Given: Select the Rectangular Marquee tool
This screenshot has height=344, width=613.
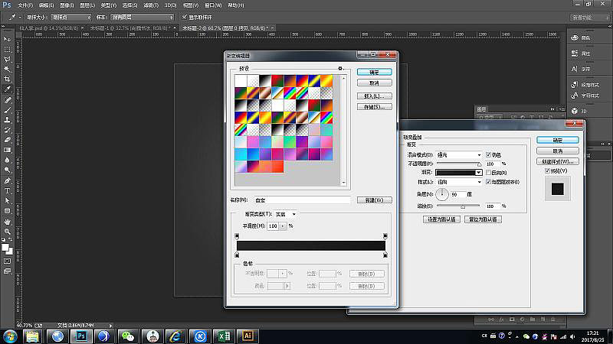Looking at the screenshot, I should [8, 49].
